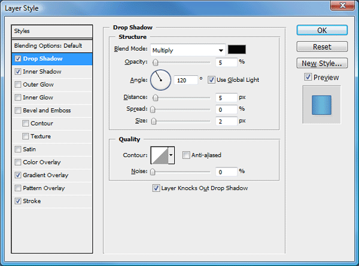Click the Size slider handle

click(x=154, y=121)
